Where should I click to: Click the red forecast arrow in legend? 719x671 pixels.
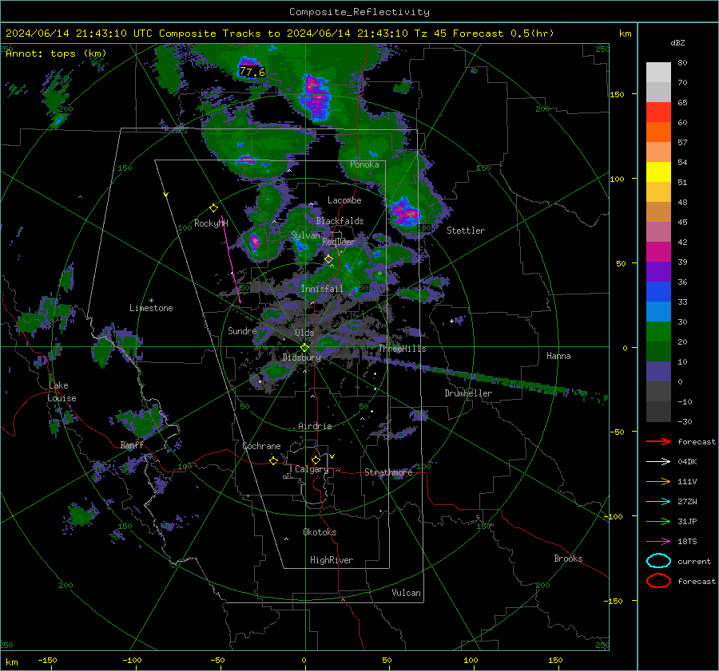pyautogui.click(x=658, y=441)
